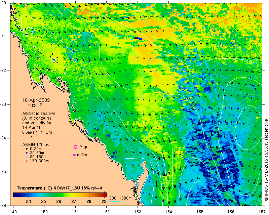The image size is (269, 215).
Task: Click the green 26°C section of colorbar
Action: coord(59,195)
